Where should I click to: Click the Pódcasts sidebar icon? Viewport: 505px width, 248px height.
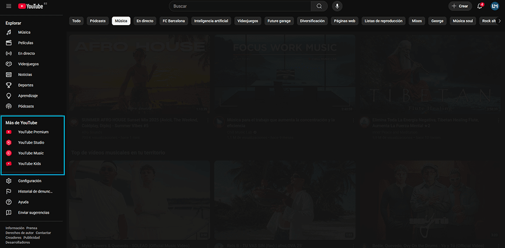[9, 106]
